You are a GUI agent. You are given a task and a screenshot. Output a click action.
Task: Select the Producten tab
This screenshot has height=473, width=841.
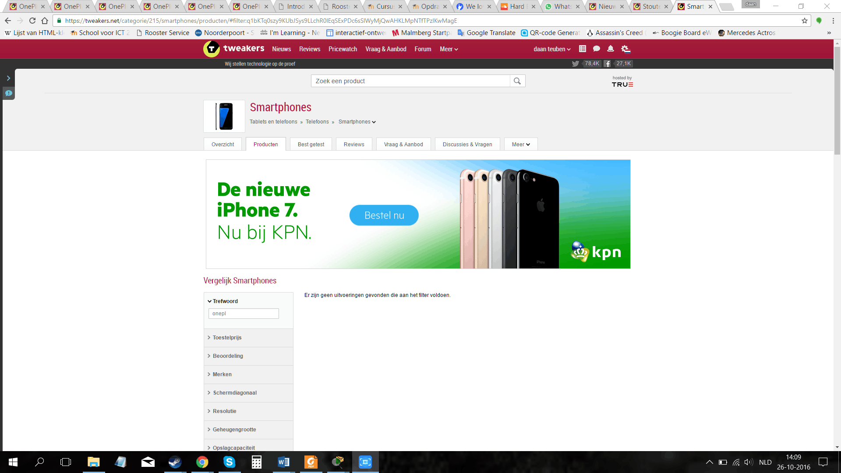(265, 144)
